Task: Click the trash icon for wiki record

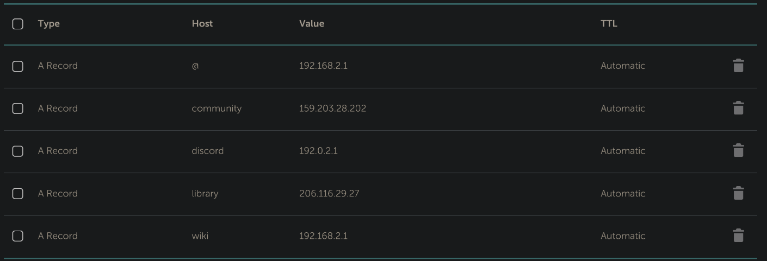Action: (x=738, y=235)
